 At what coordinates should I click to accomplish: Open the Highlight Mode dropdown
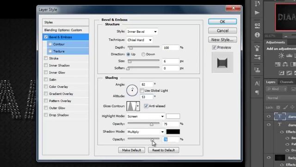[146, 116]
